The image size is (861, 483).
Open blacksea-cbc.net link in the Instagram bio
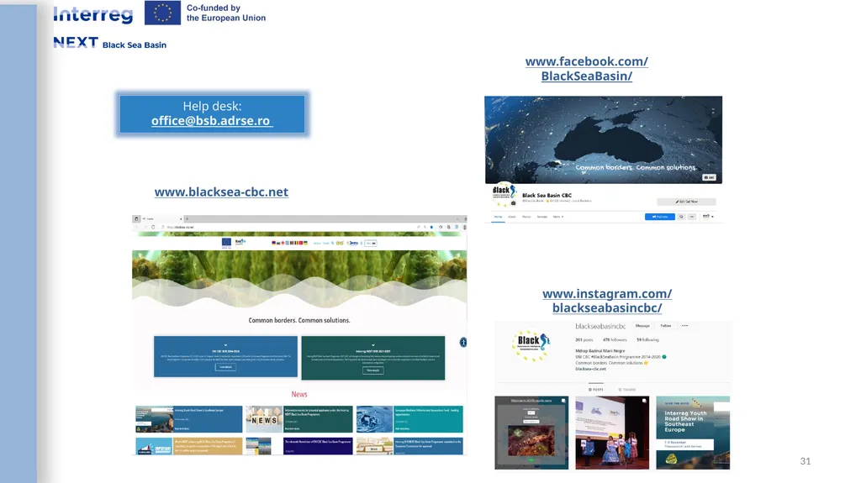tap(591, 369)
